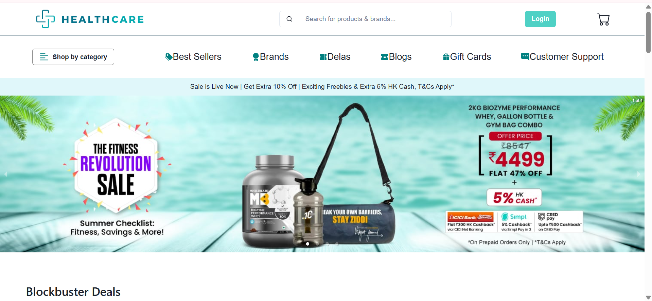Open the Delas menu item

click(x=335, y=57)
